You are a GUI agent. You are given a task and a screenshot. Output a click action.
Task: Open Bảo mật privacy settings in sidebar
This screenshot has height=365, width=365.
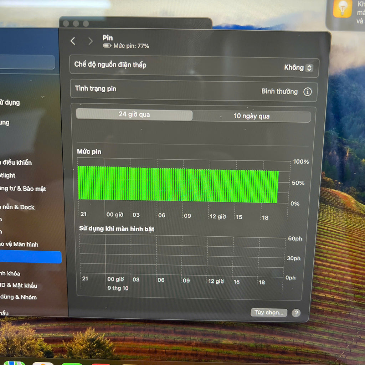pyautogui.click(x=23, y=189)
